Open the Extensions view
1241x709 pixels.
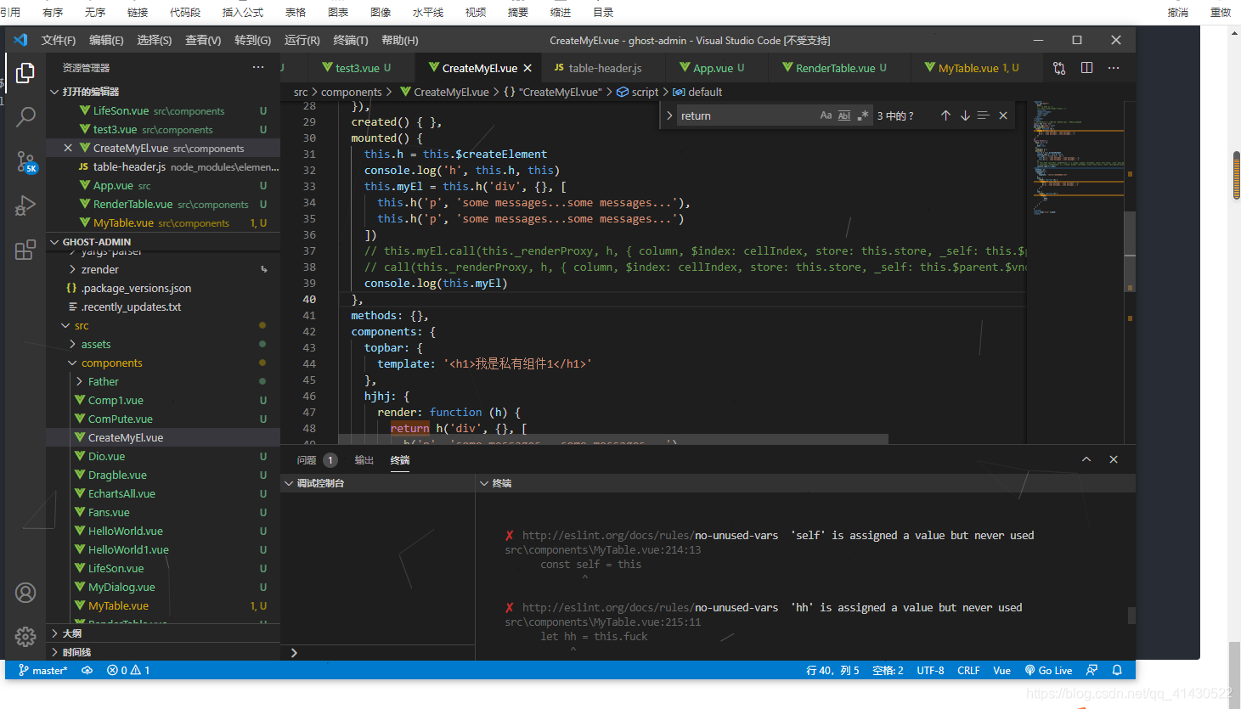click(25, 250)
